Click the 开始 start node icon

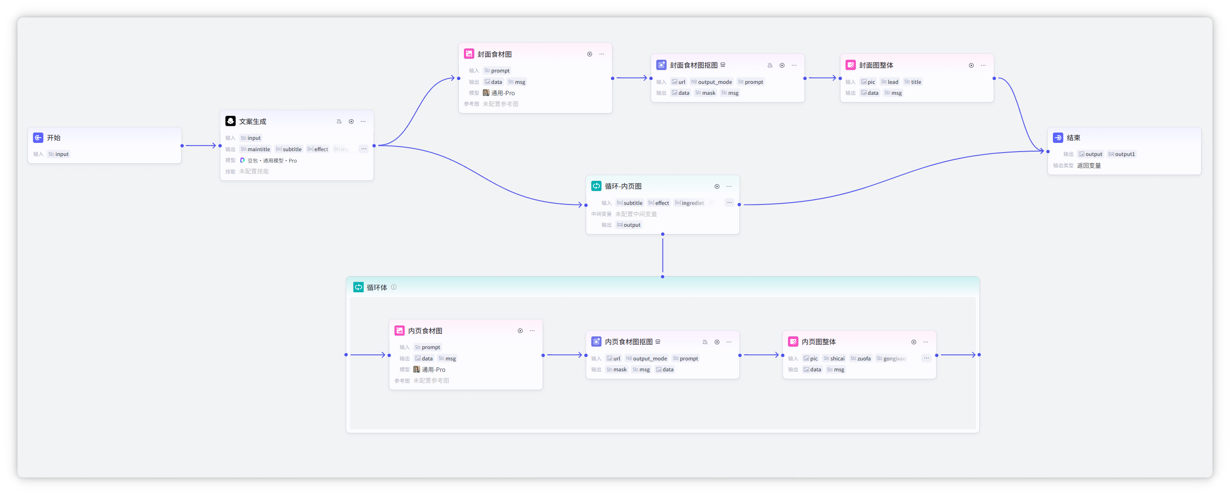click(x=38, y=138)
